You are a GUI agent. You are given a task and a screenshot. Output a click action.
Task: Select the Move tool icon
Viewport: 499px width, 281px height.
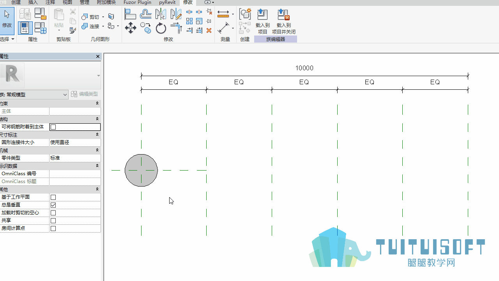[130, 28]
